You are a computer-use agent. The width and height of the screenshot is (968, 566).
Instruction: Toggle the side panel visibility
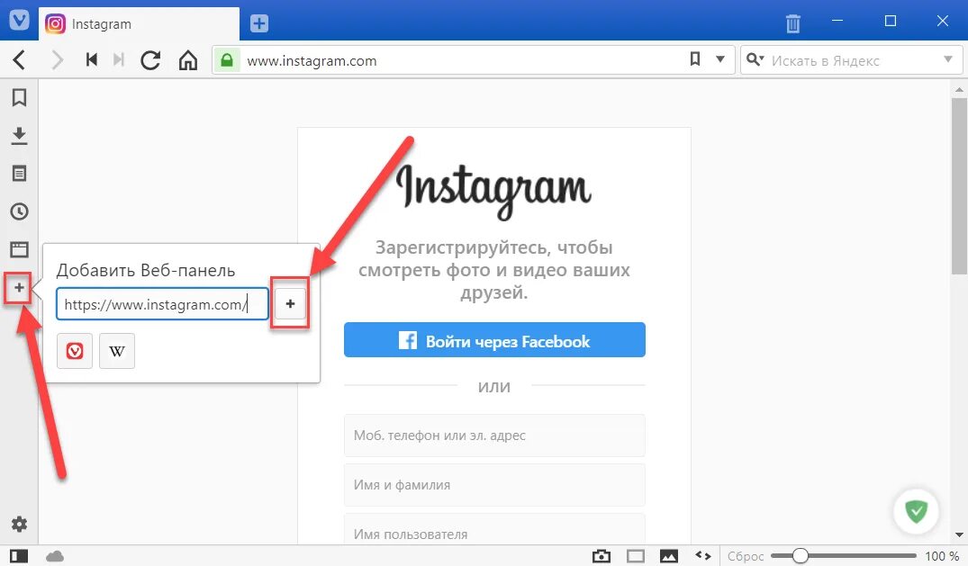19,556
